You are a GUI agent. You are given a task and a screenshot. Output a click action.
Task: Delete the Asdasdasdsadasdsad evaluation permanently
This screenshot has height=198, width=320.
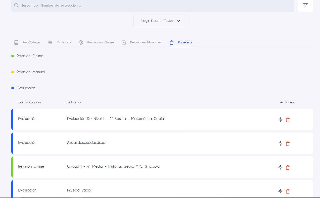click(x=288, y=144)
